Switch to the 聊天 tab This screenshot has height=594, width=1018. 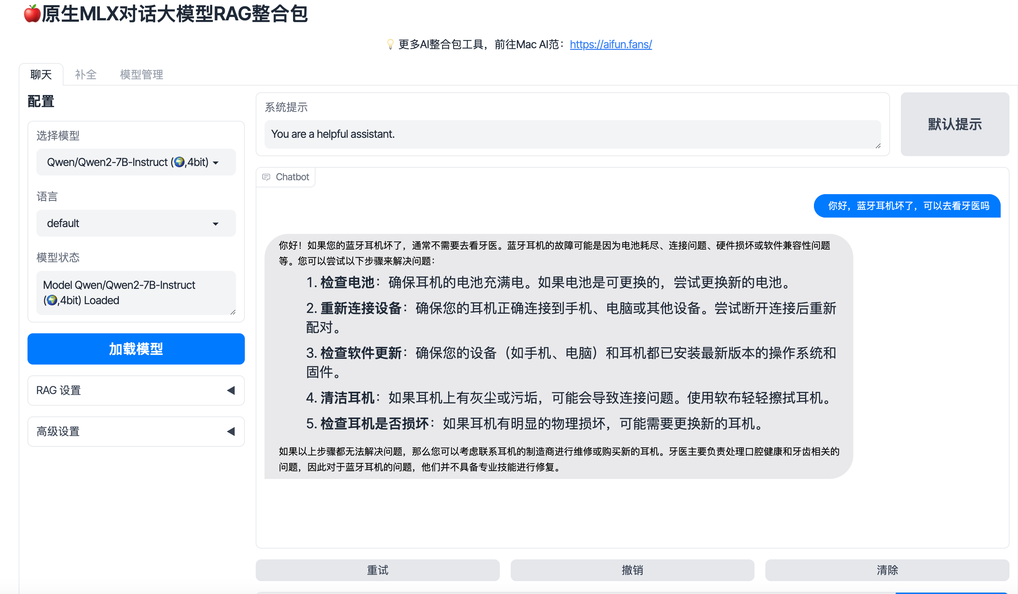41,75
